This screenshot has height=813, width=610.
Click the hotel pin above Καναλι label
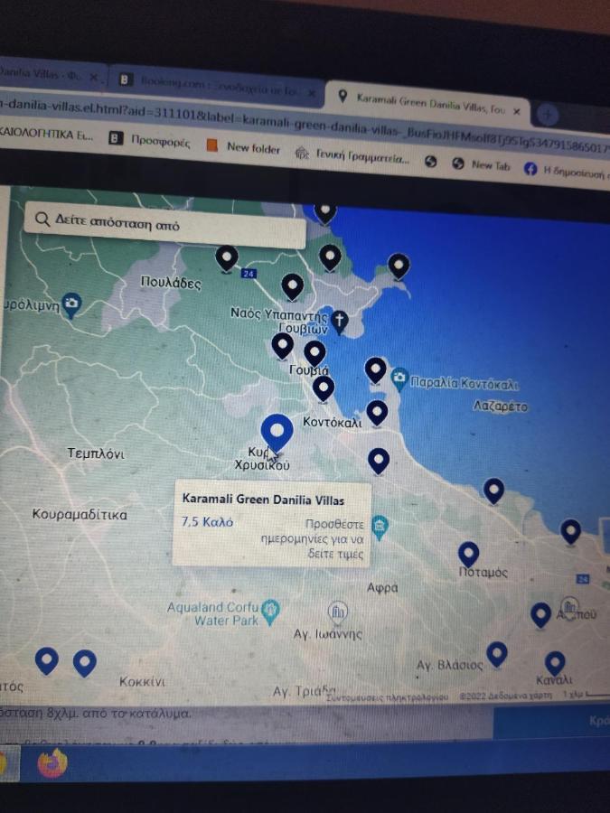(x=555, y=664)
